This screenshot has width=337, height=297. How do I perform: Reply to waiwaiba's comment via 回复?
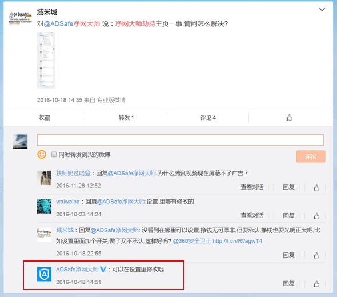288,215
